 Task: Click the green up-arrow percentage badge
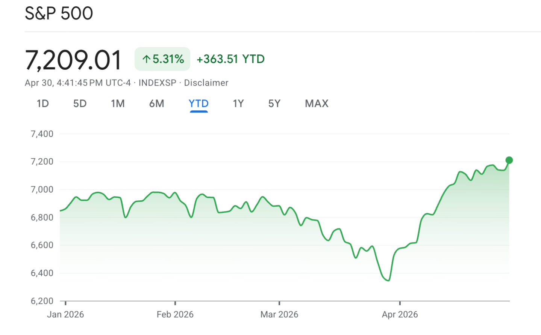click(x=162, y=59)
